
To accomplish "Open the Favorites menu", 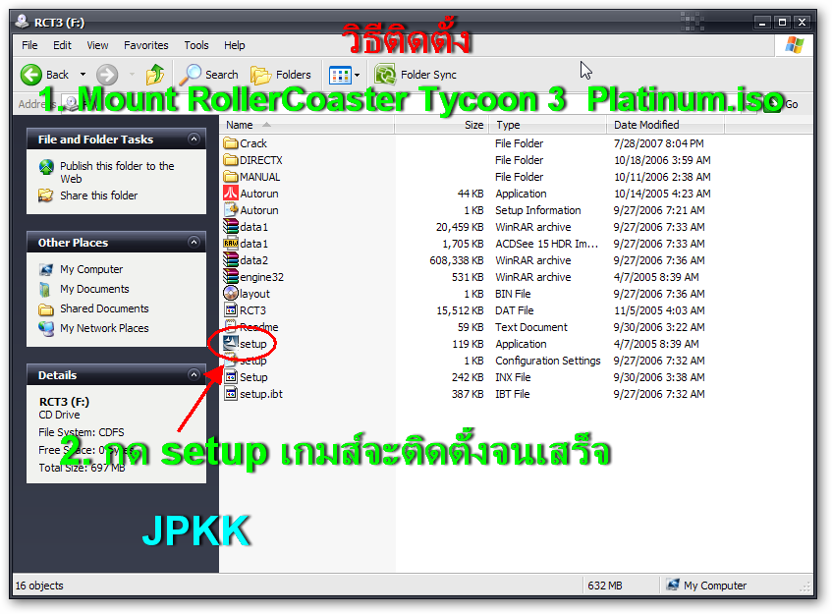I will pos(146,45).
